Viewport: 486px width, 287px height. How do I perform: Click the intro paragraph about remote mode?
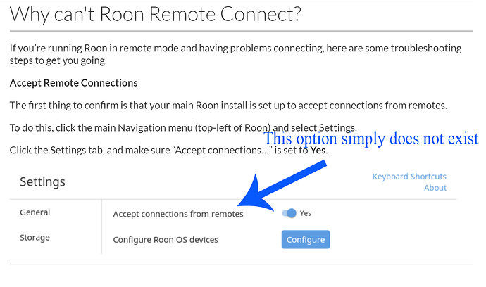coord(235,54)
